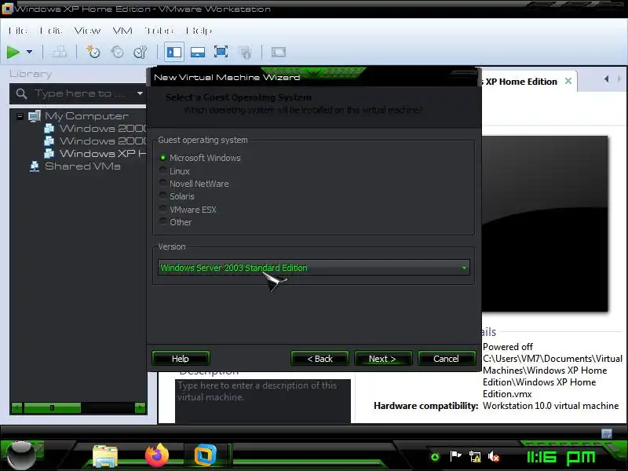628x471 pixels.
Task: Open the Edit menu
Action: 50,31
